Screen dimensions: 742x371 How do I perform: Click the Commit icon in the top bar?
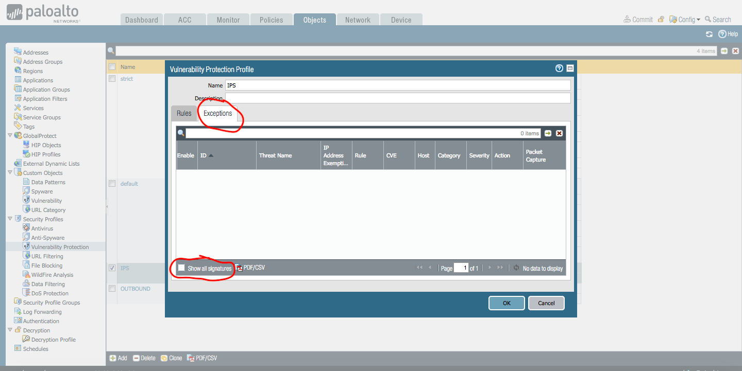[x=627, y=20]
